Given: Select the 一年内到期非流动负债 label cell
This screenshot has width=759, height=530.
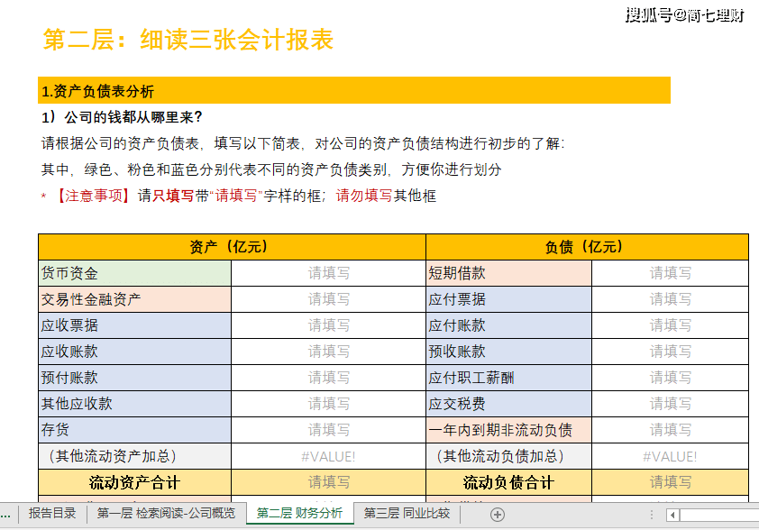Looking at the screenshot, I should (508, 430).
